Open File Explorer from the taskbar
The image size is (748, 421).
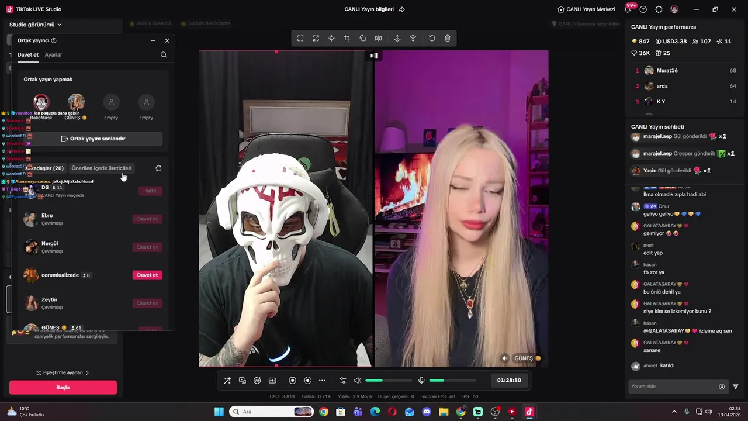444,412
